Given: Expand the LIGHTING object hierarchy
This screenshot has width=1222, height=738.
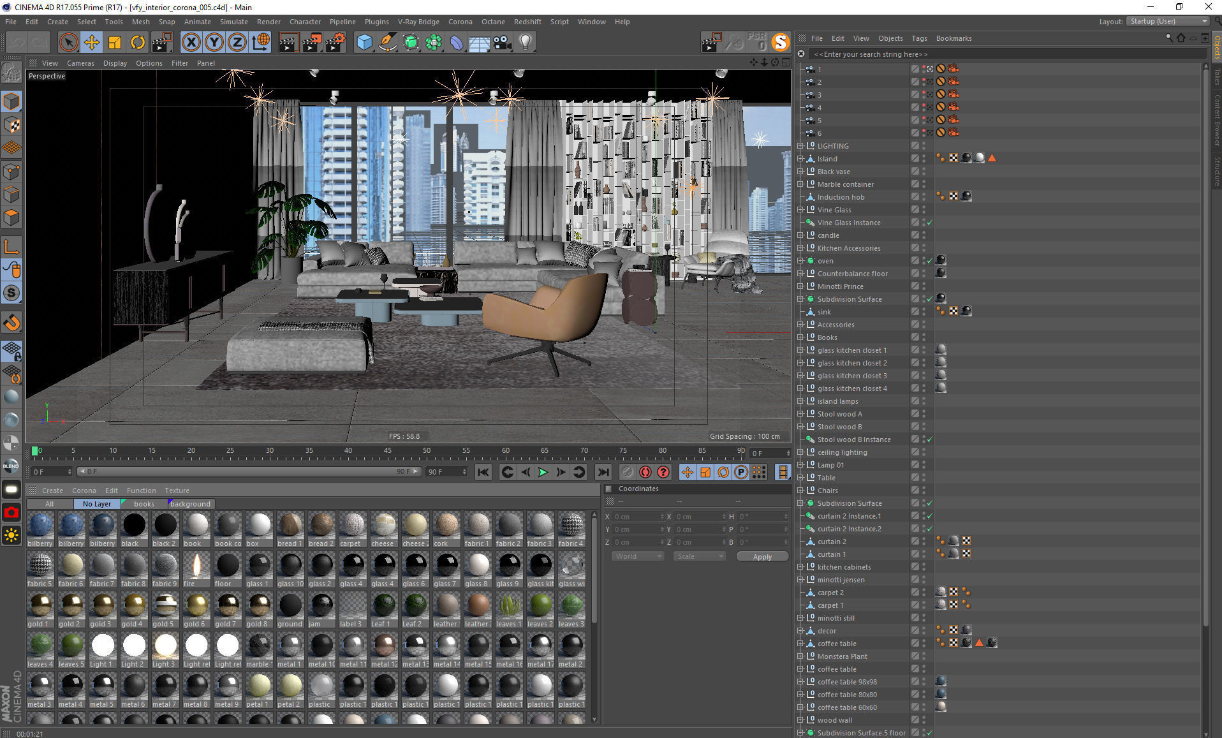Looking at the screenshot, I should (800, 146).
